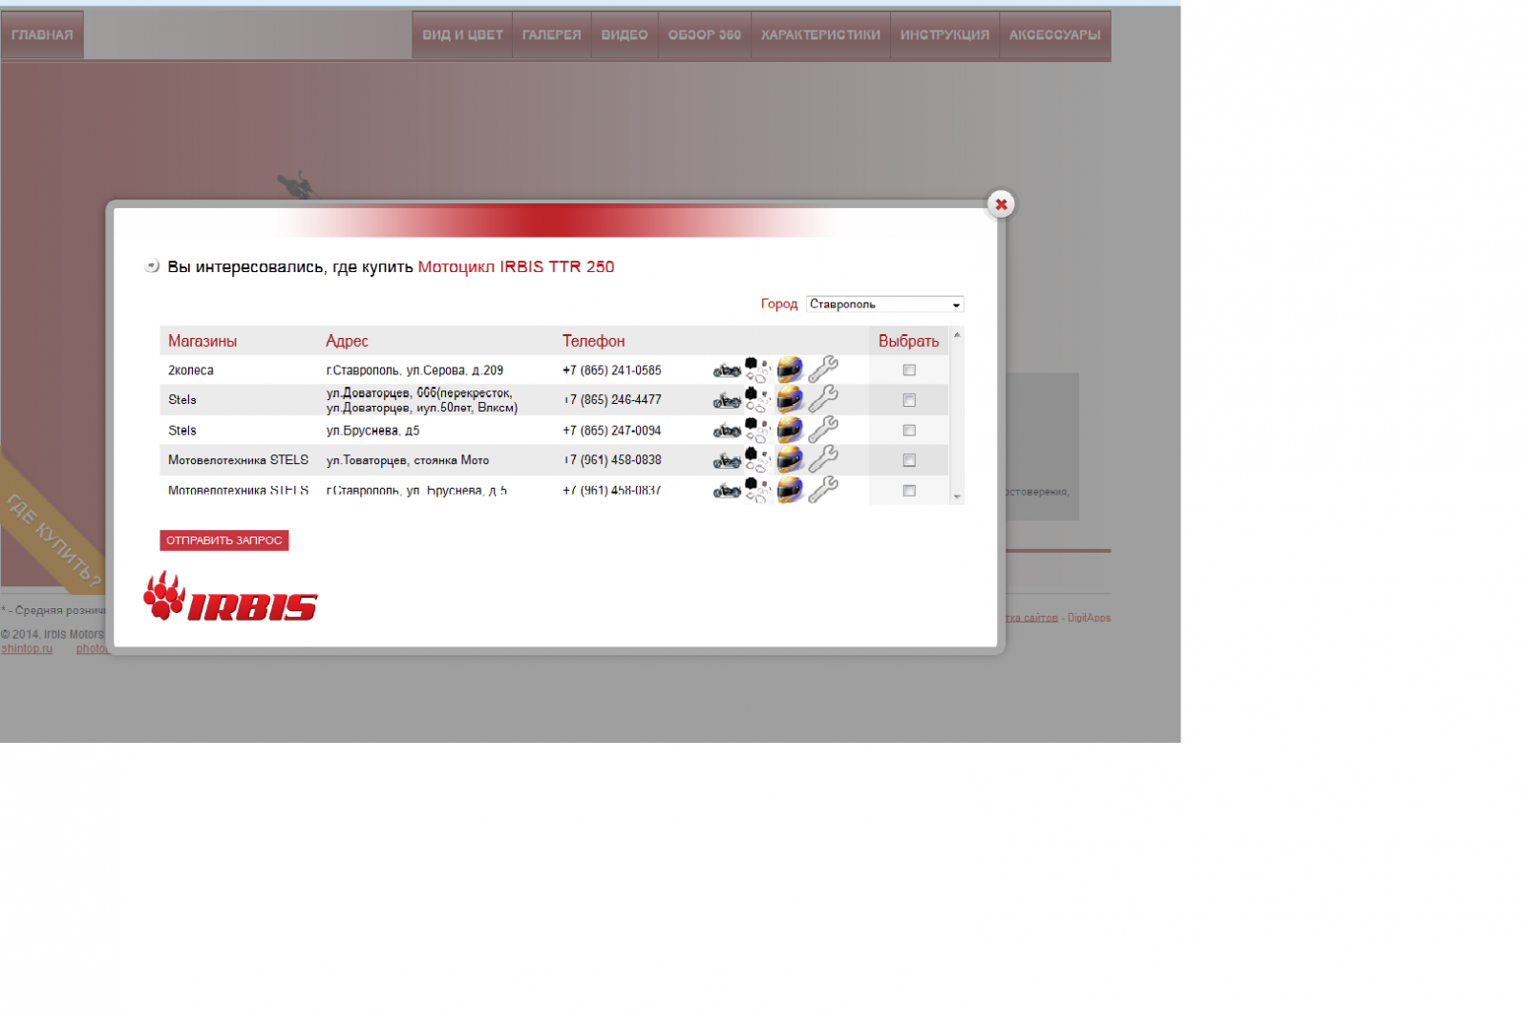Click wrench service icon in 2колеса row
Image resolution: width=1528 pixels, height=1014 pixels.
(x=823, y=370)
